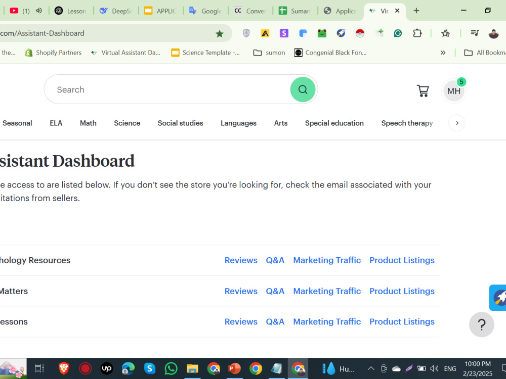Mute audio on the YouTube tab
This screenshot has height=379, width=506.
[x=39, y=11]
